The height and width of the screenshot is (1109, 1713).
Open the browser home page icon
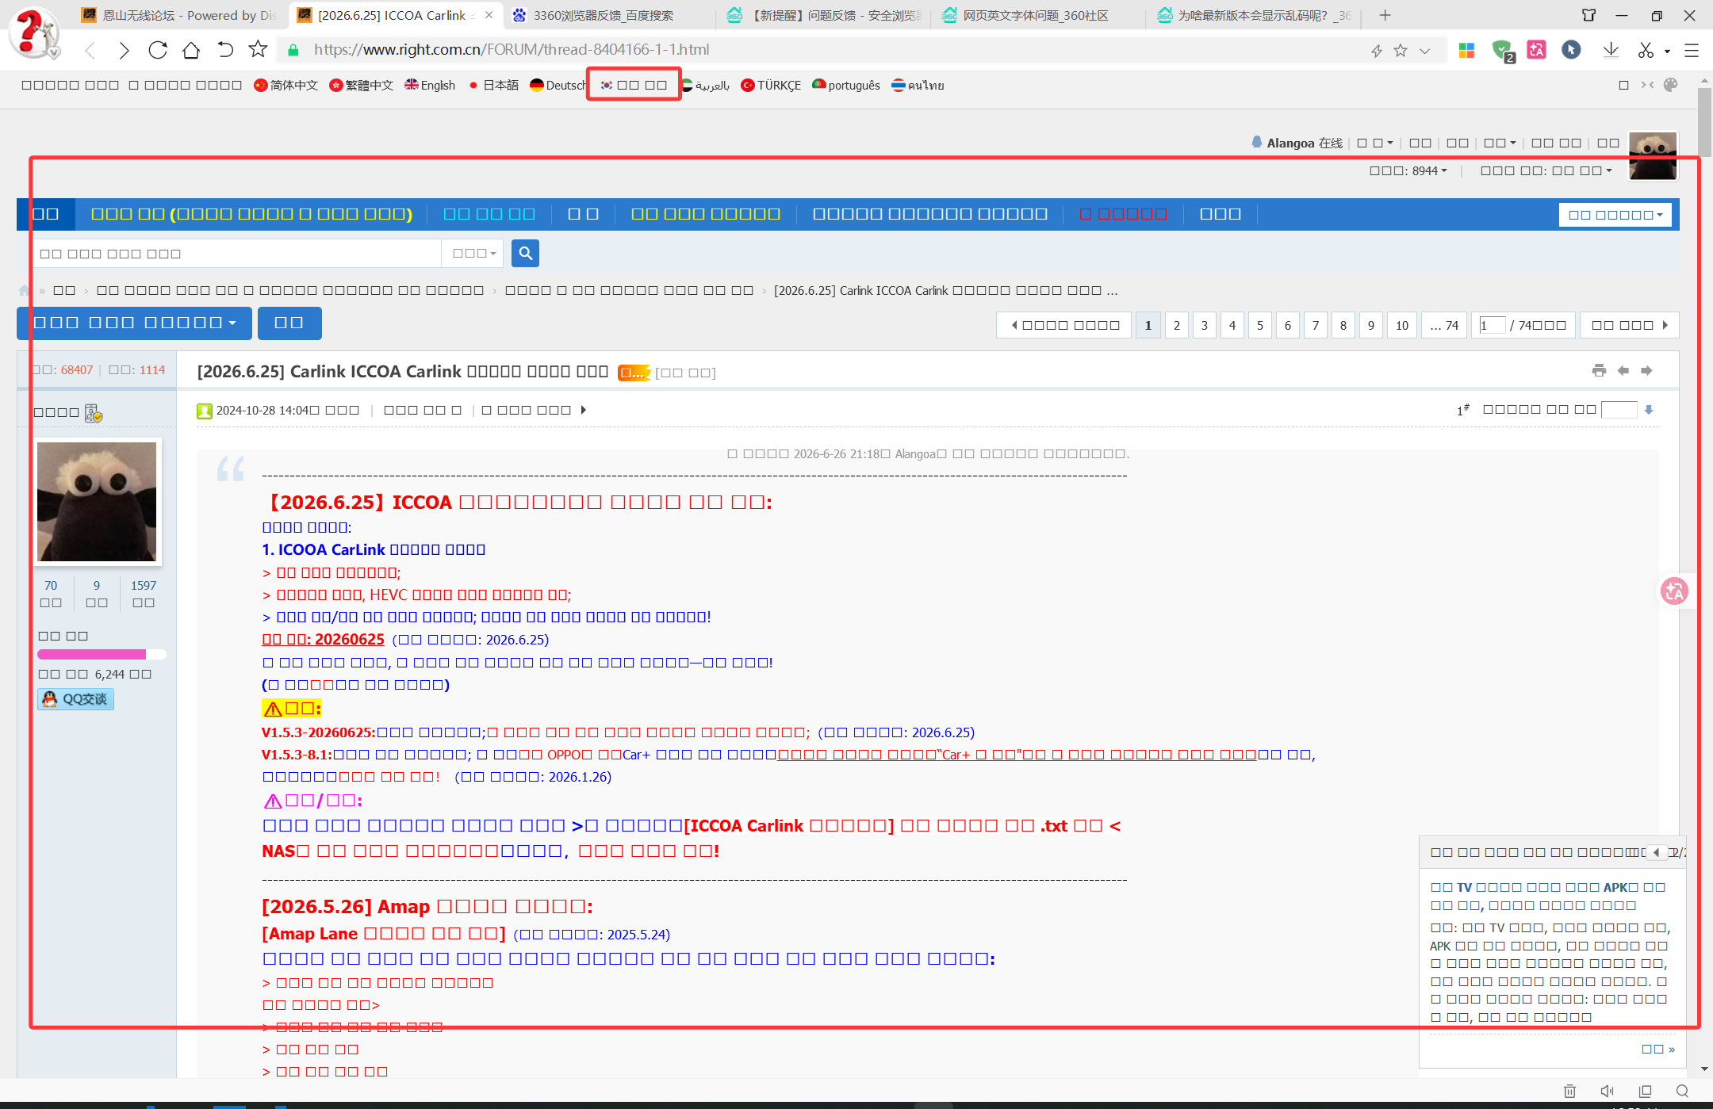click(x=191, y=50)
